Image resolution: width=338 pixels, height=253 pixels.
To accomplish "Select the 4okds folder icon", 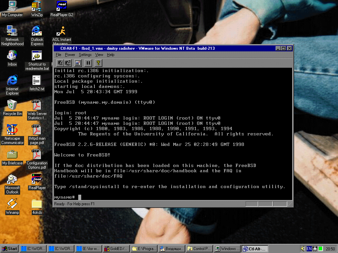I will [x=37, y=207].
